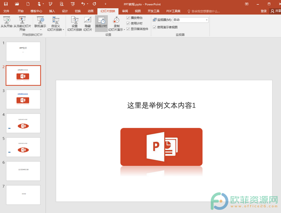The height and width of the screenshot is (213, 281).
Task: Click the 录制幻灯片演示 record icon
Action: pyautogui.click(x=116, y=20)
